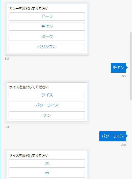The image size is (132, 179).
Task: Click the User label below チキン bubble
Action: point(124,76)
